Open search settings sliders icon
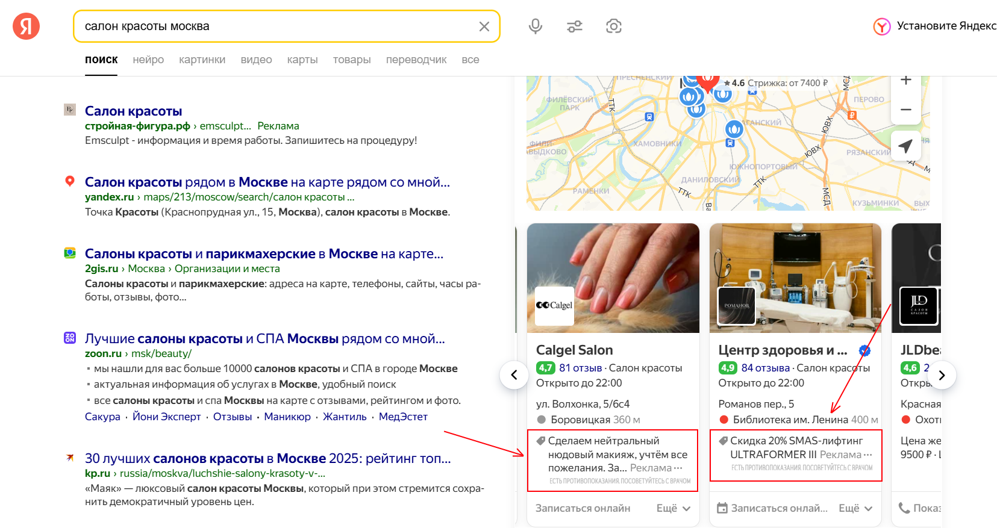 [575, 26]
